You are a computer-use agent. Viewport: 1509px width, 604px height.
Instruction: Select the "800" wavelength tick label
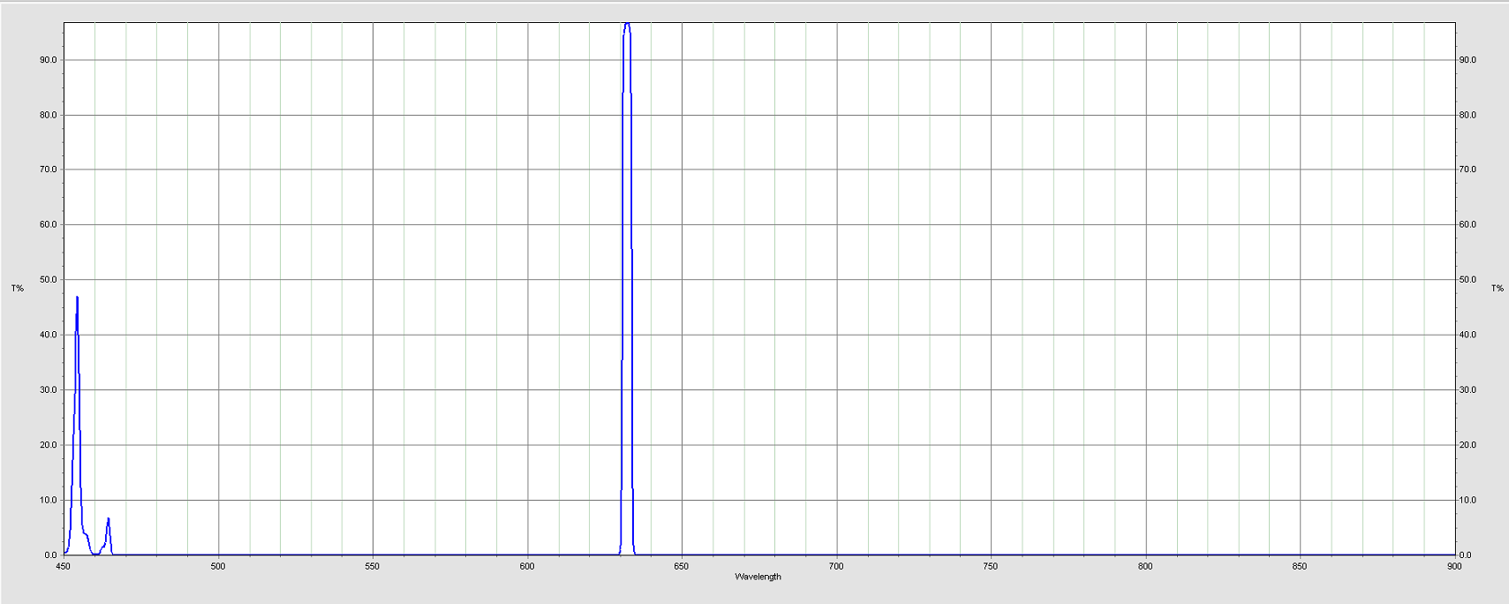[1145, 566]
